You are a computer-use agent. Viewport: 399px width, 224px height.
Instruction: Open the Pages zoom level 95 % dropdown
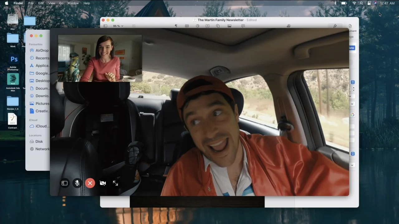click(x=118, y=26)
